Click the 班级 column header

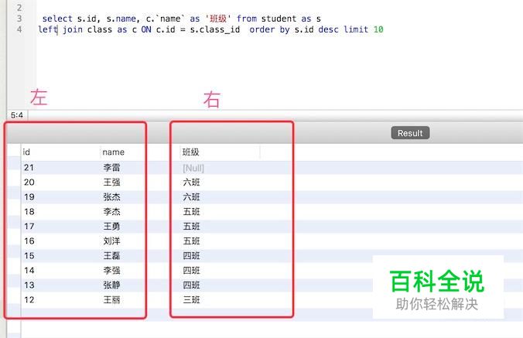191,152
